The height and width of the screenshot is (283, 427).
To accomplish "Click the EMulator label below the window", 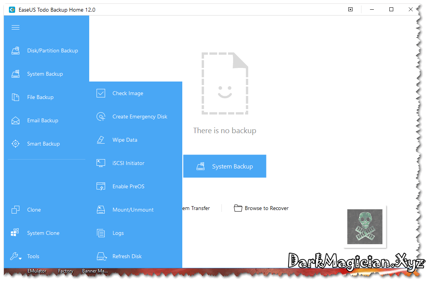I will (x=37, y=271).
